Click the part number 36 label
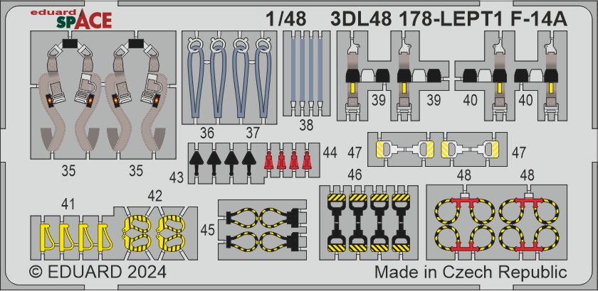The height and width of the screenshot is (291, 598). 207,132
